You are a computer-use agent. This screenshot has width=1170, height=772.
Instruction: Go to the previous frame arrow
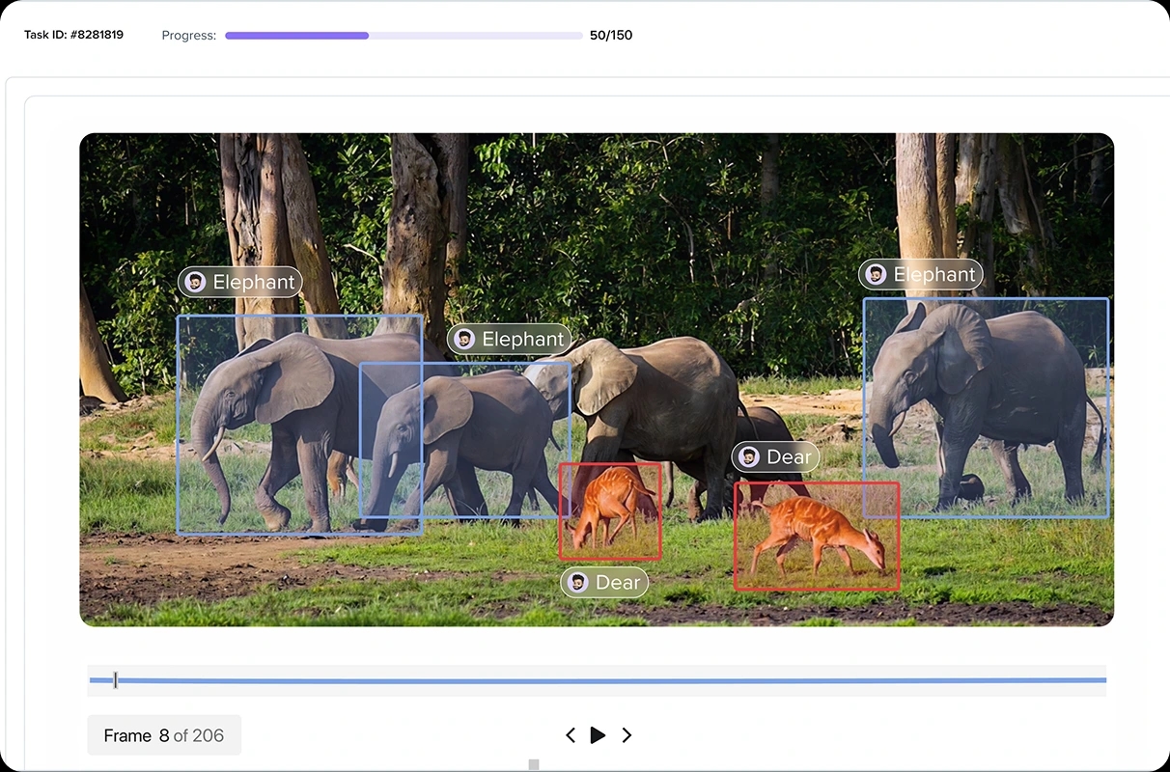tap(571, 735)
